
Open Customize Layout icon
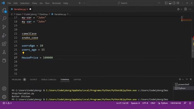pyautogui.click(x=178, y=3)
